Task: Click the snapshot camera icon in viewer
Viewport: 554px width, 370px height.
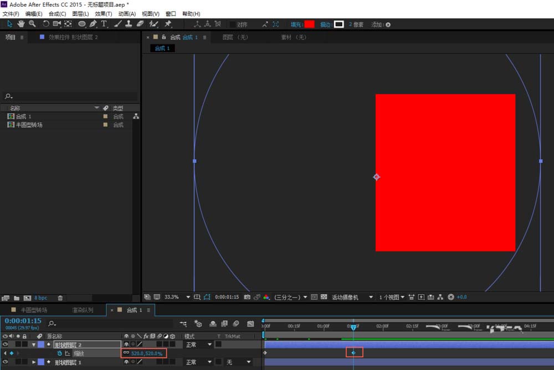Action: click(x=247, y=297)
